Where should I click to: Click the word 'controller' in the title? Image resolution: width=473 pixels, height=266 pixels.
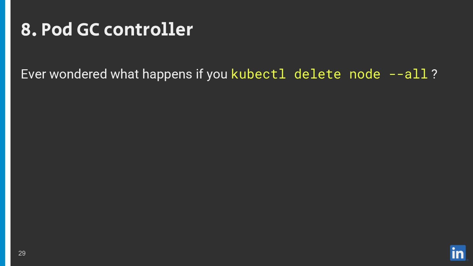point(148,30)
